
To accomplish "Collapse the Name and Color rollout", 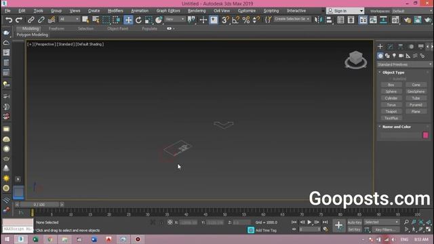I will coord(396,127).
